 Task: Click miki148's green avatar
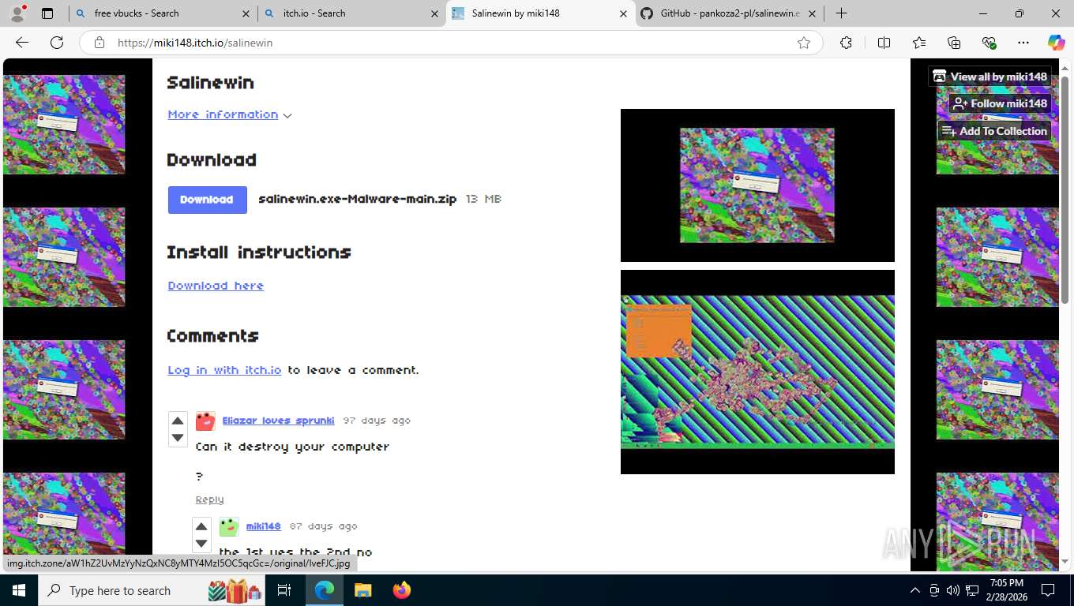click(229, 526)
